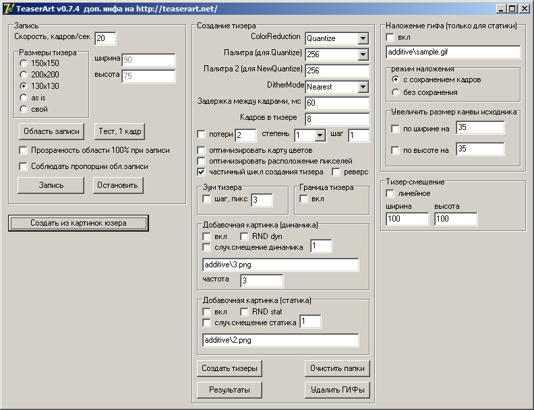The width and height of the screenshot is (534, 410).
Task: Expand the Палитра (для Quantize) dropdown
Action: click(x=363, y=54)
